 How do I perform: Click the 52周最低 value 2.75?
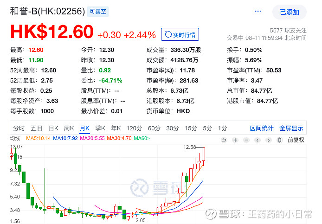click(47, 81)
